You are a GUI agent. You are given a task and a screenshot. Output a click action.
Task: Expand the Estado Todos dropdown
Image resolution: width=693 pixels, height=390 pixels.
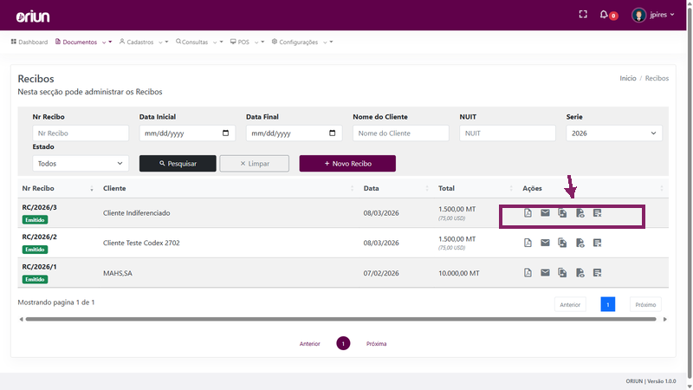click(x=81, y=164)
